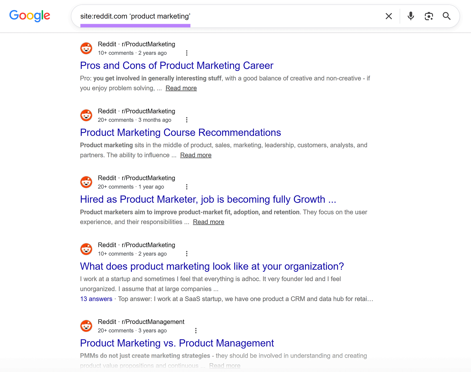Click Read more under Course Recommendations snippet
Image resolution: width=471 pixels, height=372 pixels.
[196, 155]
